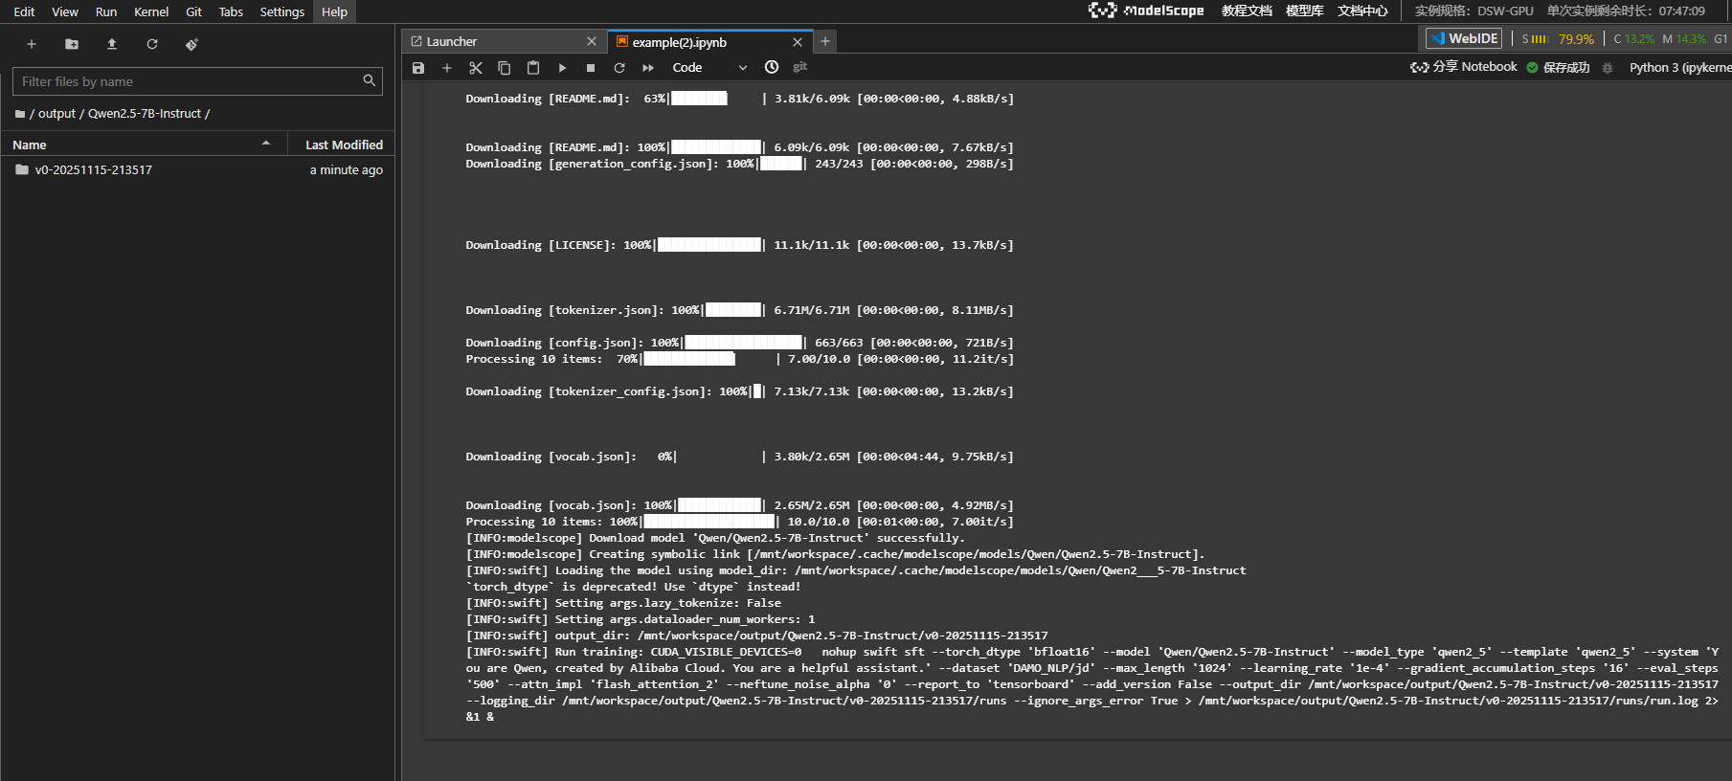Create a new launcher with plus icon
The image size is (1732, 781).
coord(32,44)
